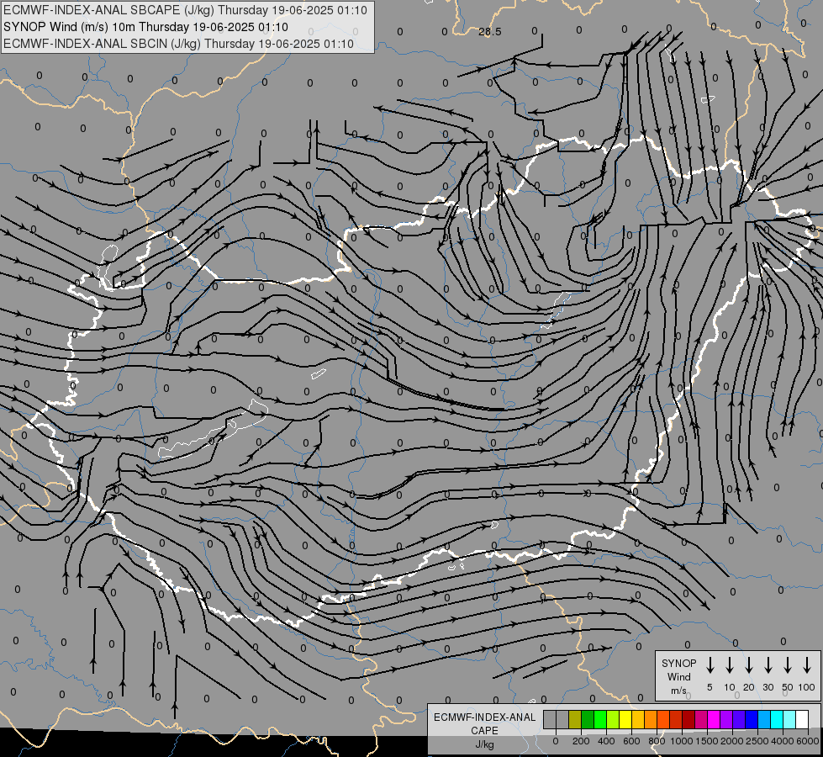
Task: Click the 1000 tick label on CAPE scale
Action: pos(682,741)
